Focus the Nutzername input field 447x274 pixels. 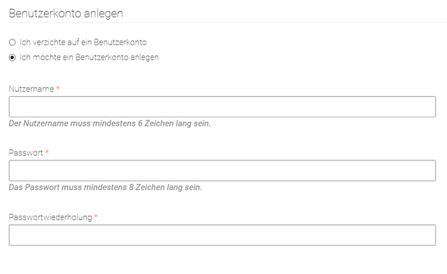tap(222, 107)
